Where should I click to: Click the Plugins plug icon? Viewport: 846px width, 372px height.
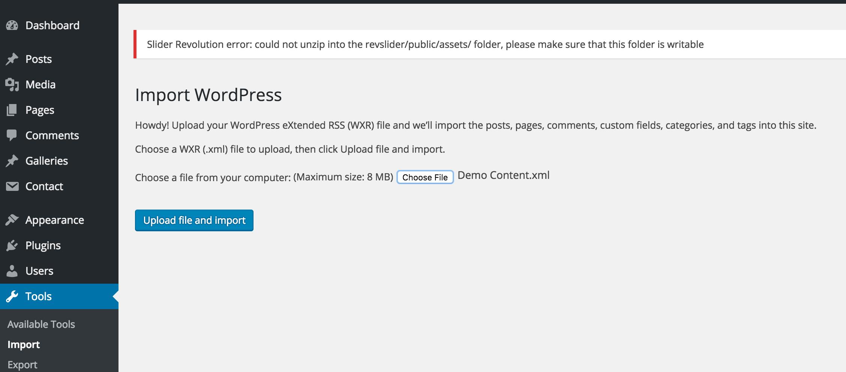[12, 245]
